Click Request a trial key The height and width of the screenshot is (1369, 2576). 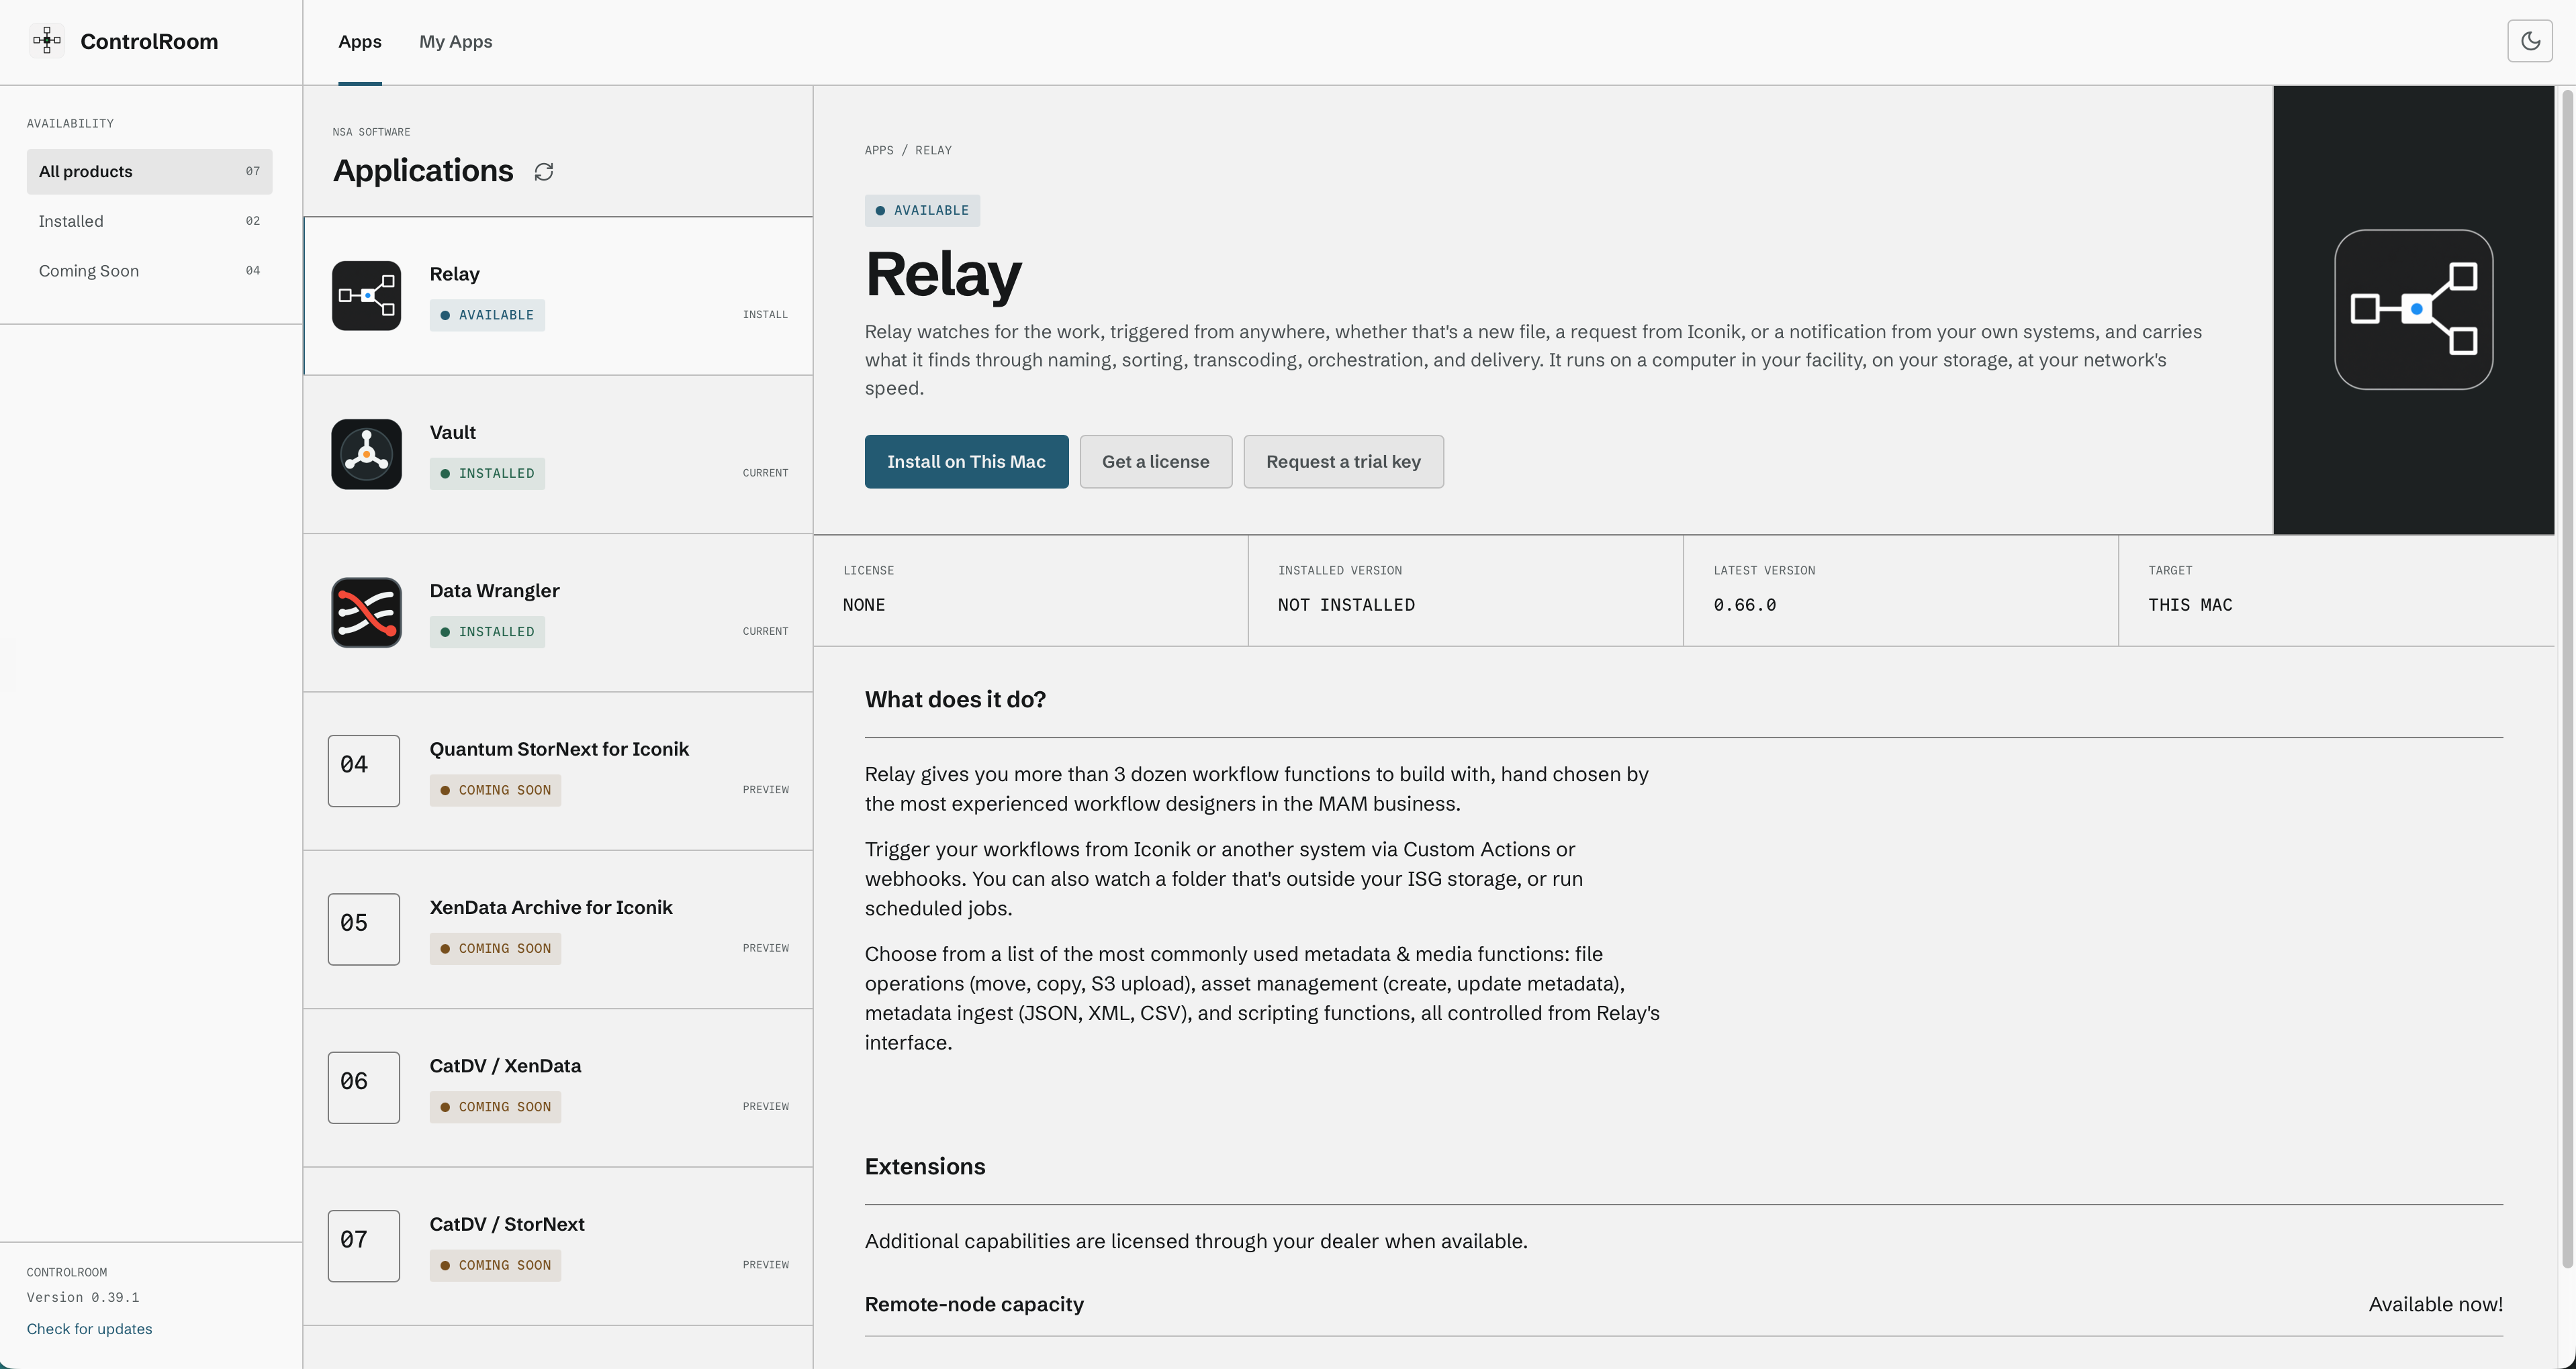[x=1344, y=462]
